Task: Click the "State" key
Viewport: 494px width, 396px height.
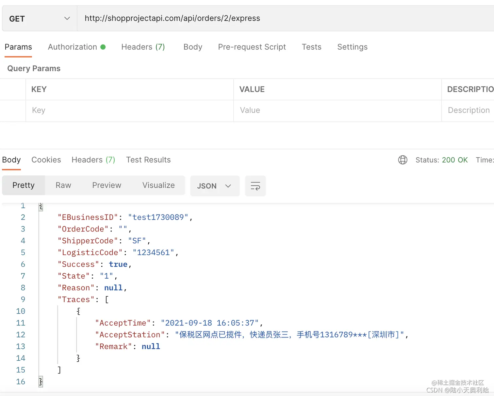Action: click(x=74, y=276)
